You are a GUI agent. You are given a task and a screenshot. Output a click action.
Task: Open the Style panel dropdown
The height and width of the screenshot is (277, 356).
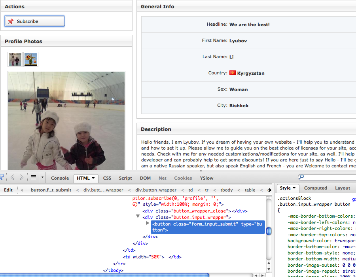(x=288, y=188)
